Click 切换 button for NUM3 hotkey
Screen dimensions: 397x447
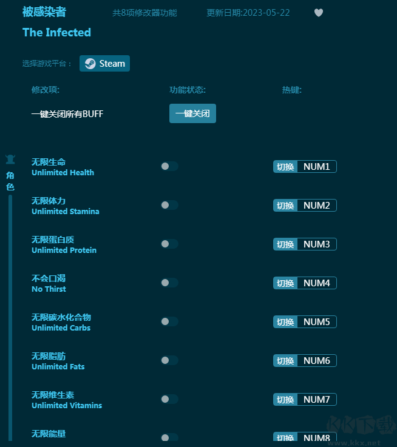(285, 244)
